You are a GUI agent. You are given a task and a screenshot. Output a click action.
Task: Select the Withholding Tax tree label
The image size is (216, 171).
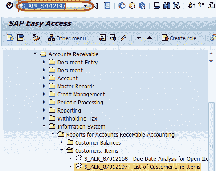click(x=77, y=119)
